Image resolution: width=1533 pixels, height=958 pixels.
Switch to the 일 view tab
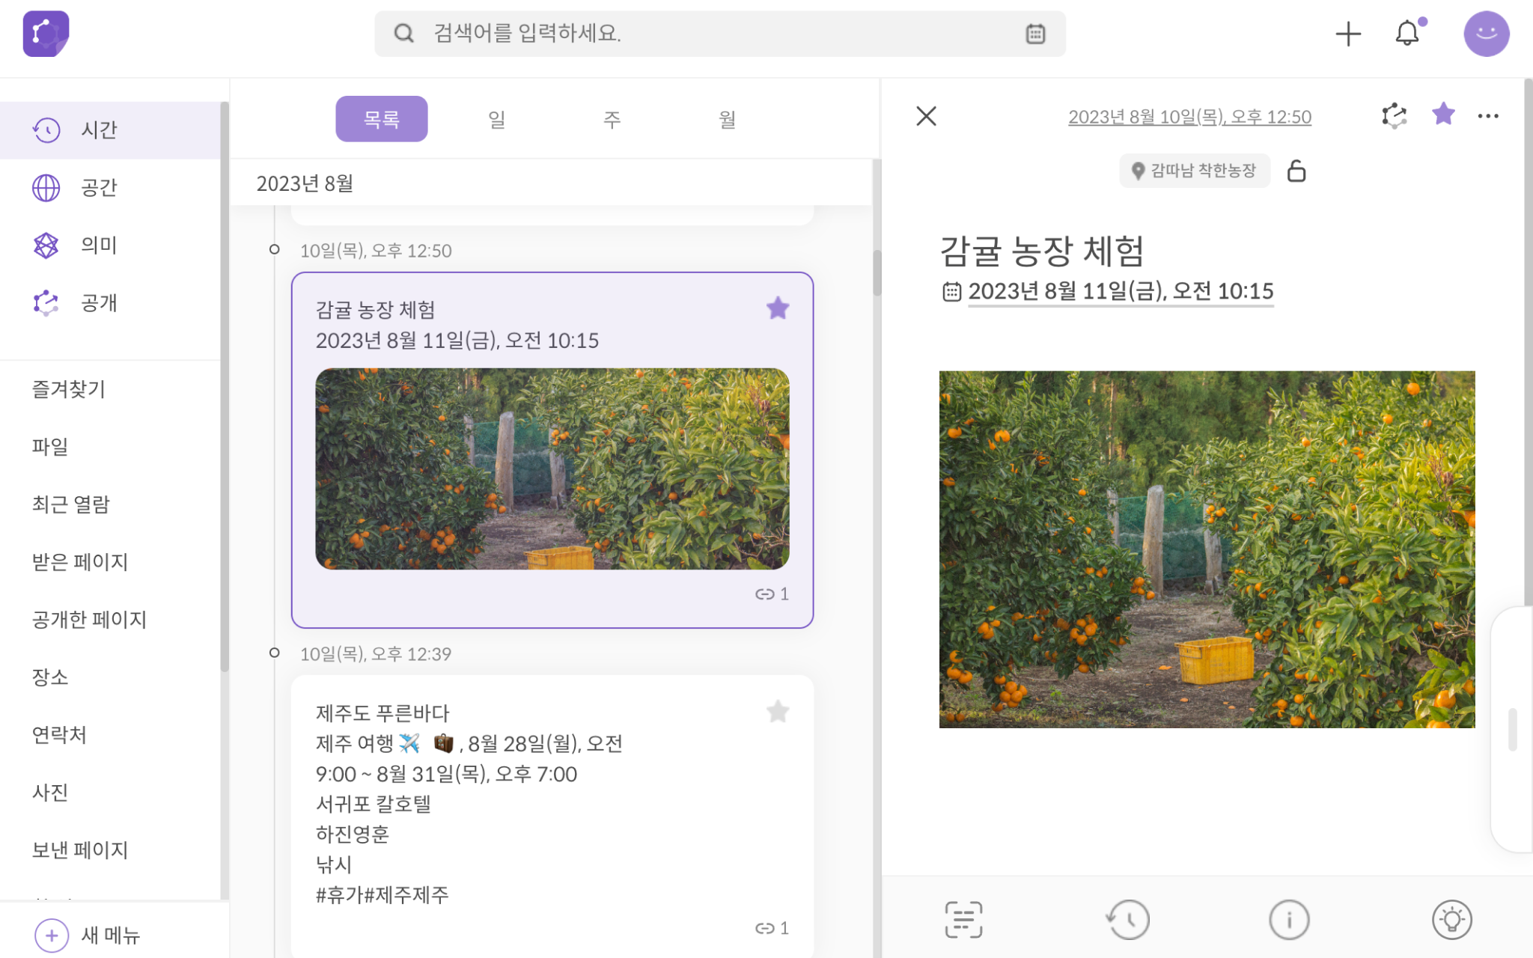click(497, 119)
